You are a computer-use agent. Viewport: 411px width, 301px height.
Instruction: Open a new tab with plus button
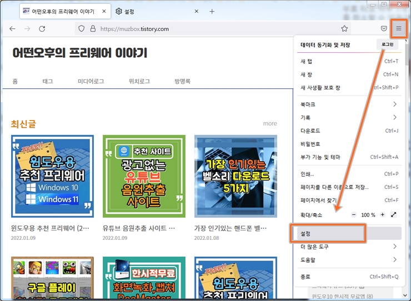coord(212,12)
